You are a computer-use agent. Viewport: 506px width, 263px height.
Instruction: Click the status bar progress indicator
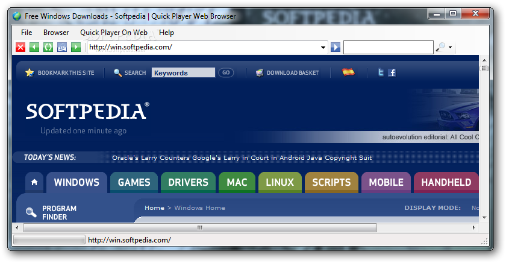[49, 240]
